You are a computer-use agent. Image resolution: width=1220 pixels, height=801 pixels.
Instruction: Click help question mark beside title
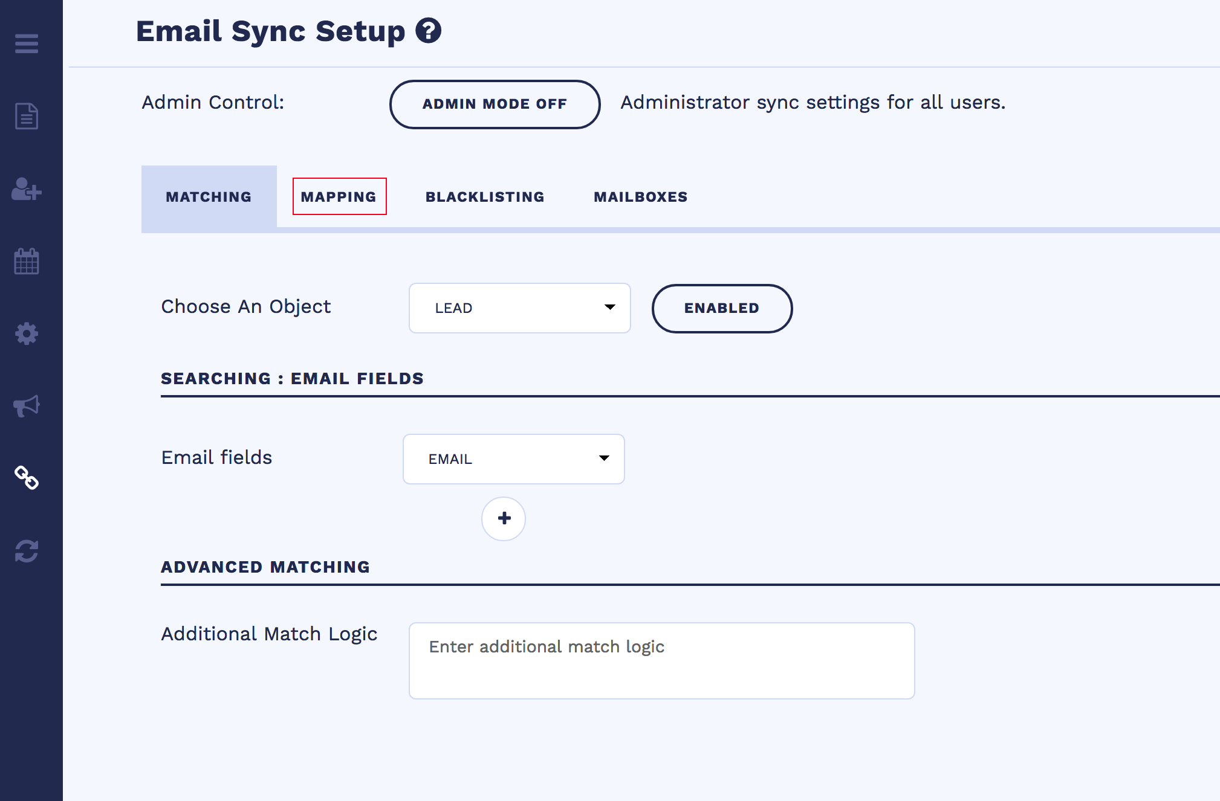428,31
